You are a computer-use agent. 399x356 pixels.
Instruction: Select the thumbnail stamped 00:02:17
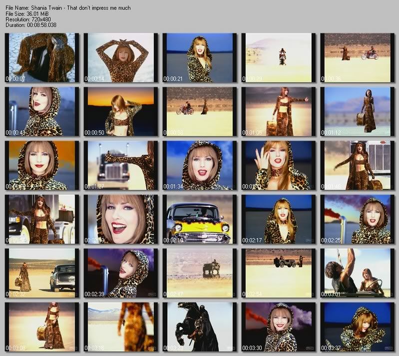(x=279, y=219)
